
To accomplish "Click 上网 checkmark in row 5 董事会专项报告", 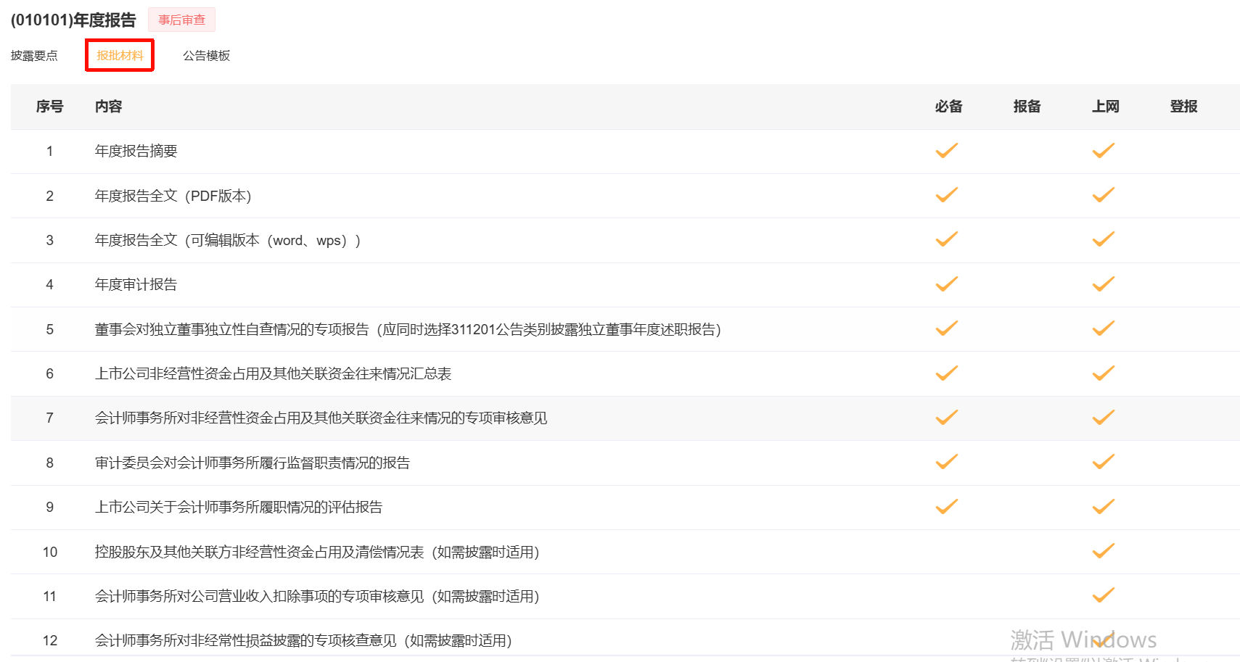I will pos(1103,329).
